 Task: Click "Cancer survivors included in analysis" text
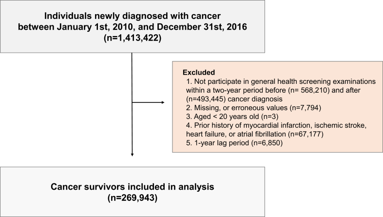[x=133, y=187]
